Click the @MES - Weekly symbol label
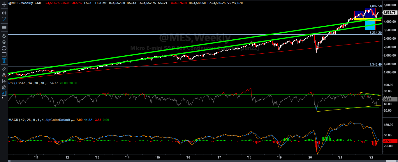Viewport: 398px width, 162px height. (x=21, y=3)
